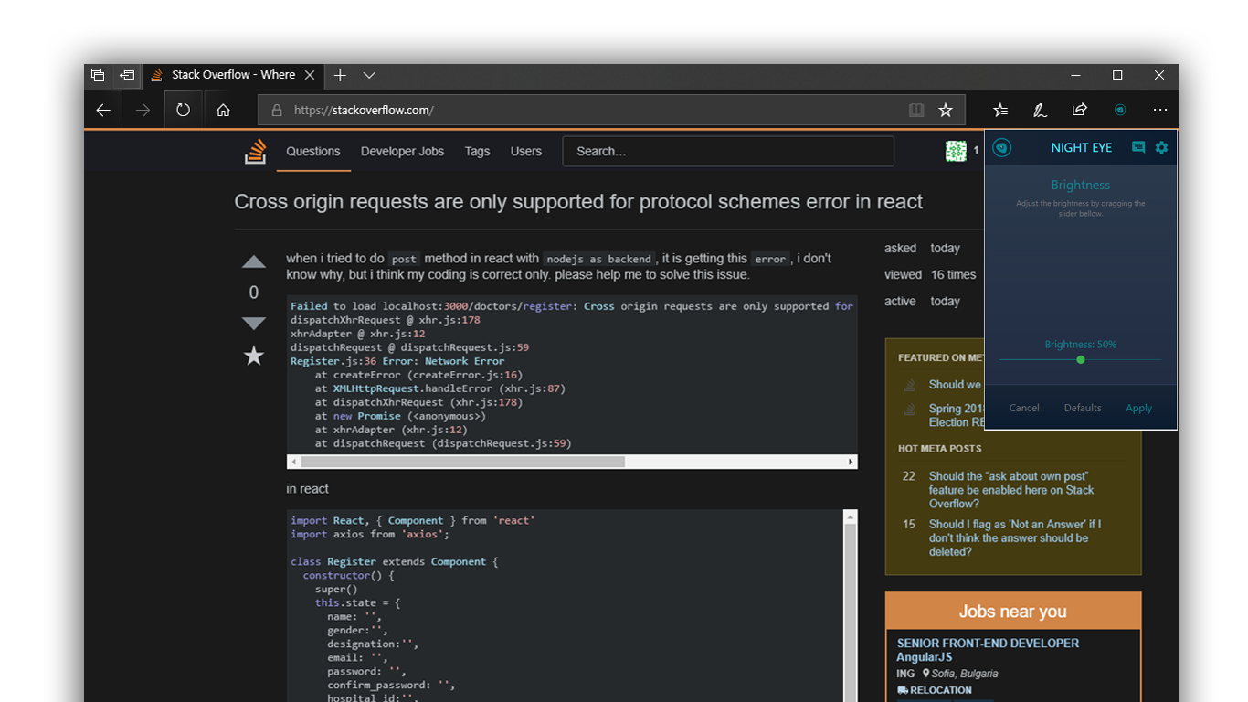Click the Stack Overflow search box

727,152
